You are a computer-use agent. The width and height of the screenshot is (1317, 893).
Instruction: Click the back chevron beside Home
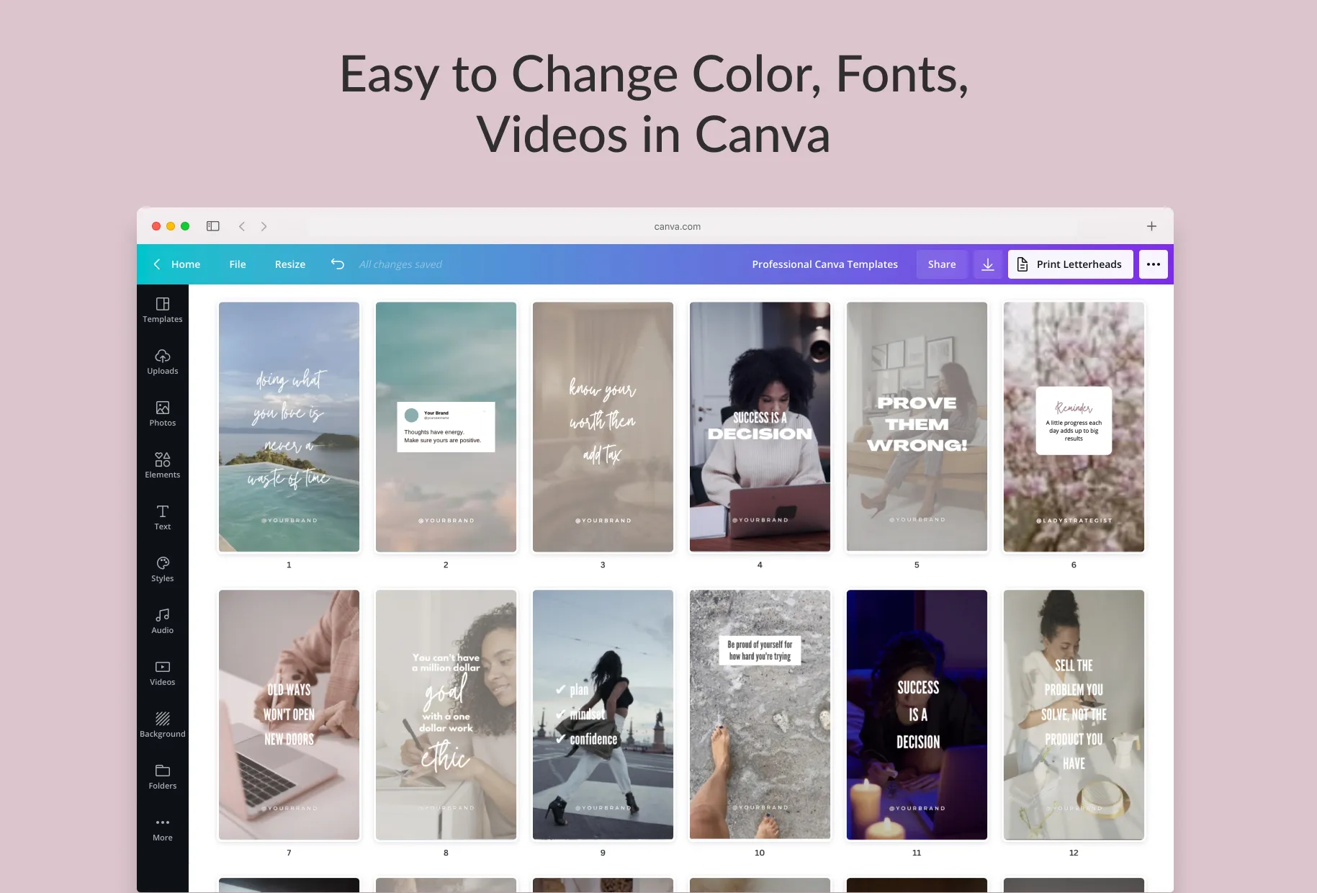(157, 264)
